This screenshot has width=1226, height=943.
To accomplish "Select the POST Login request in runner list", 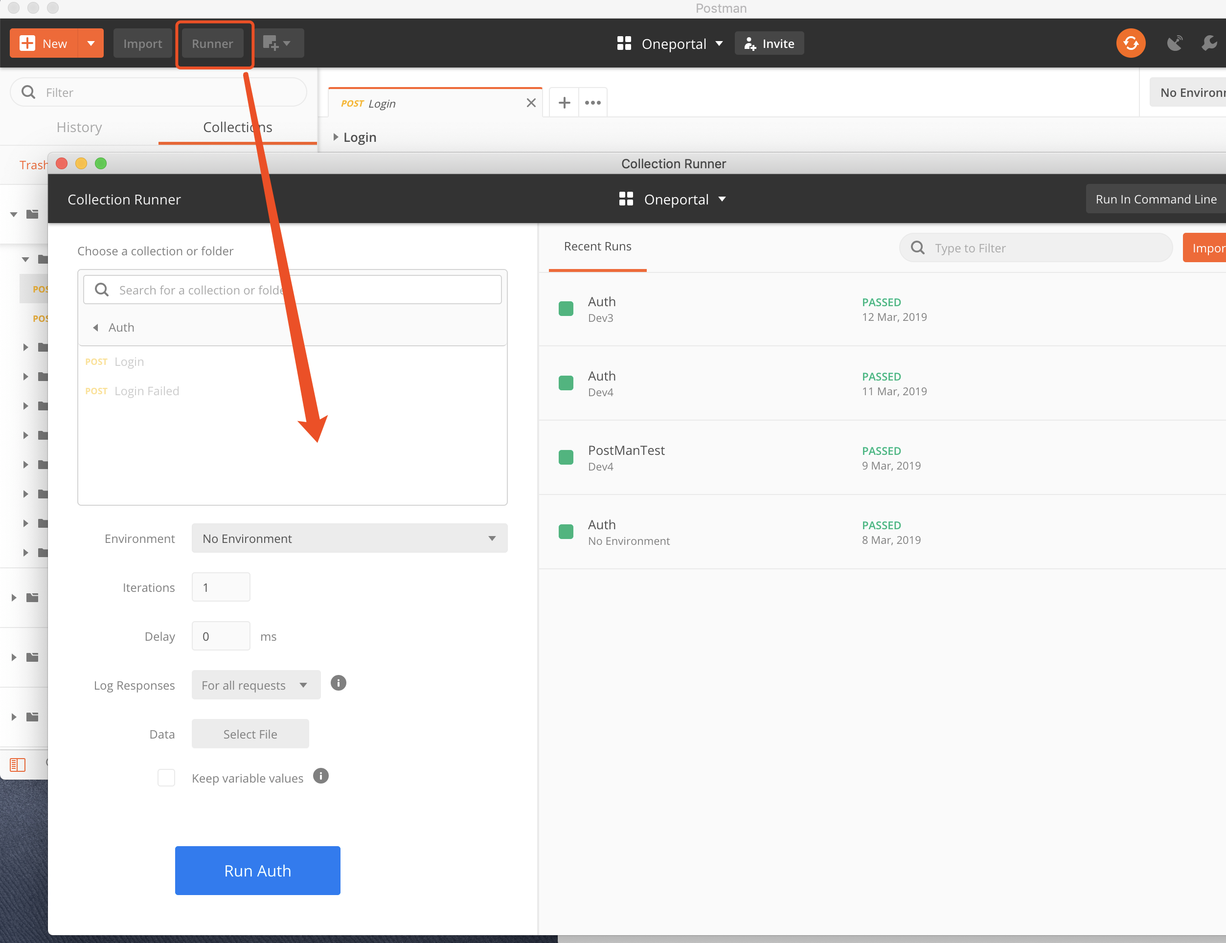I will coord(293,362).
